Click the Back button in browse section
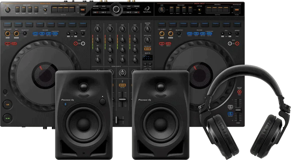 click(x=104, y=6)
